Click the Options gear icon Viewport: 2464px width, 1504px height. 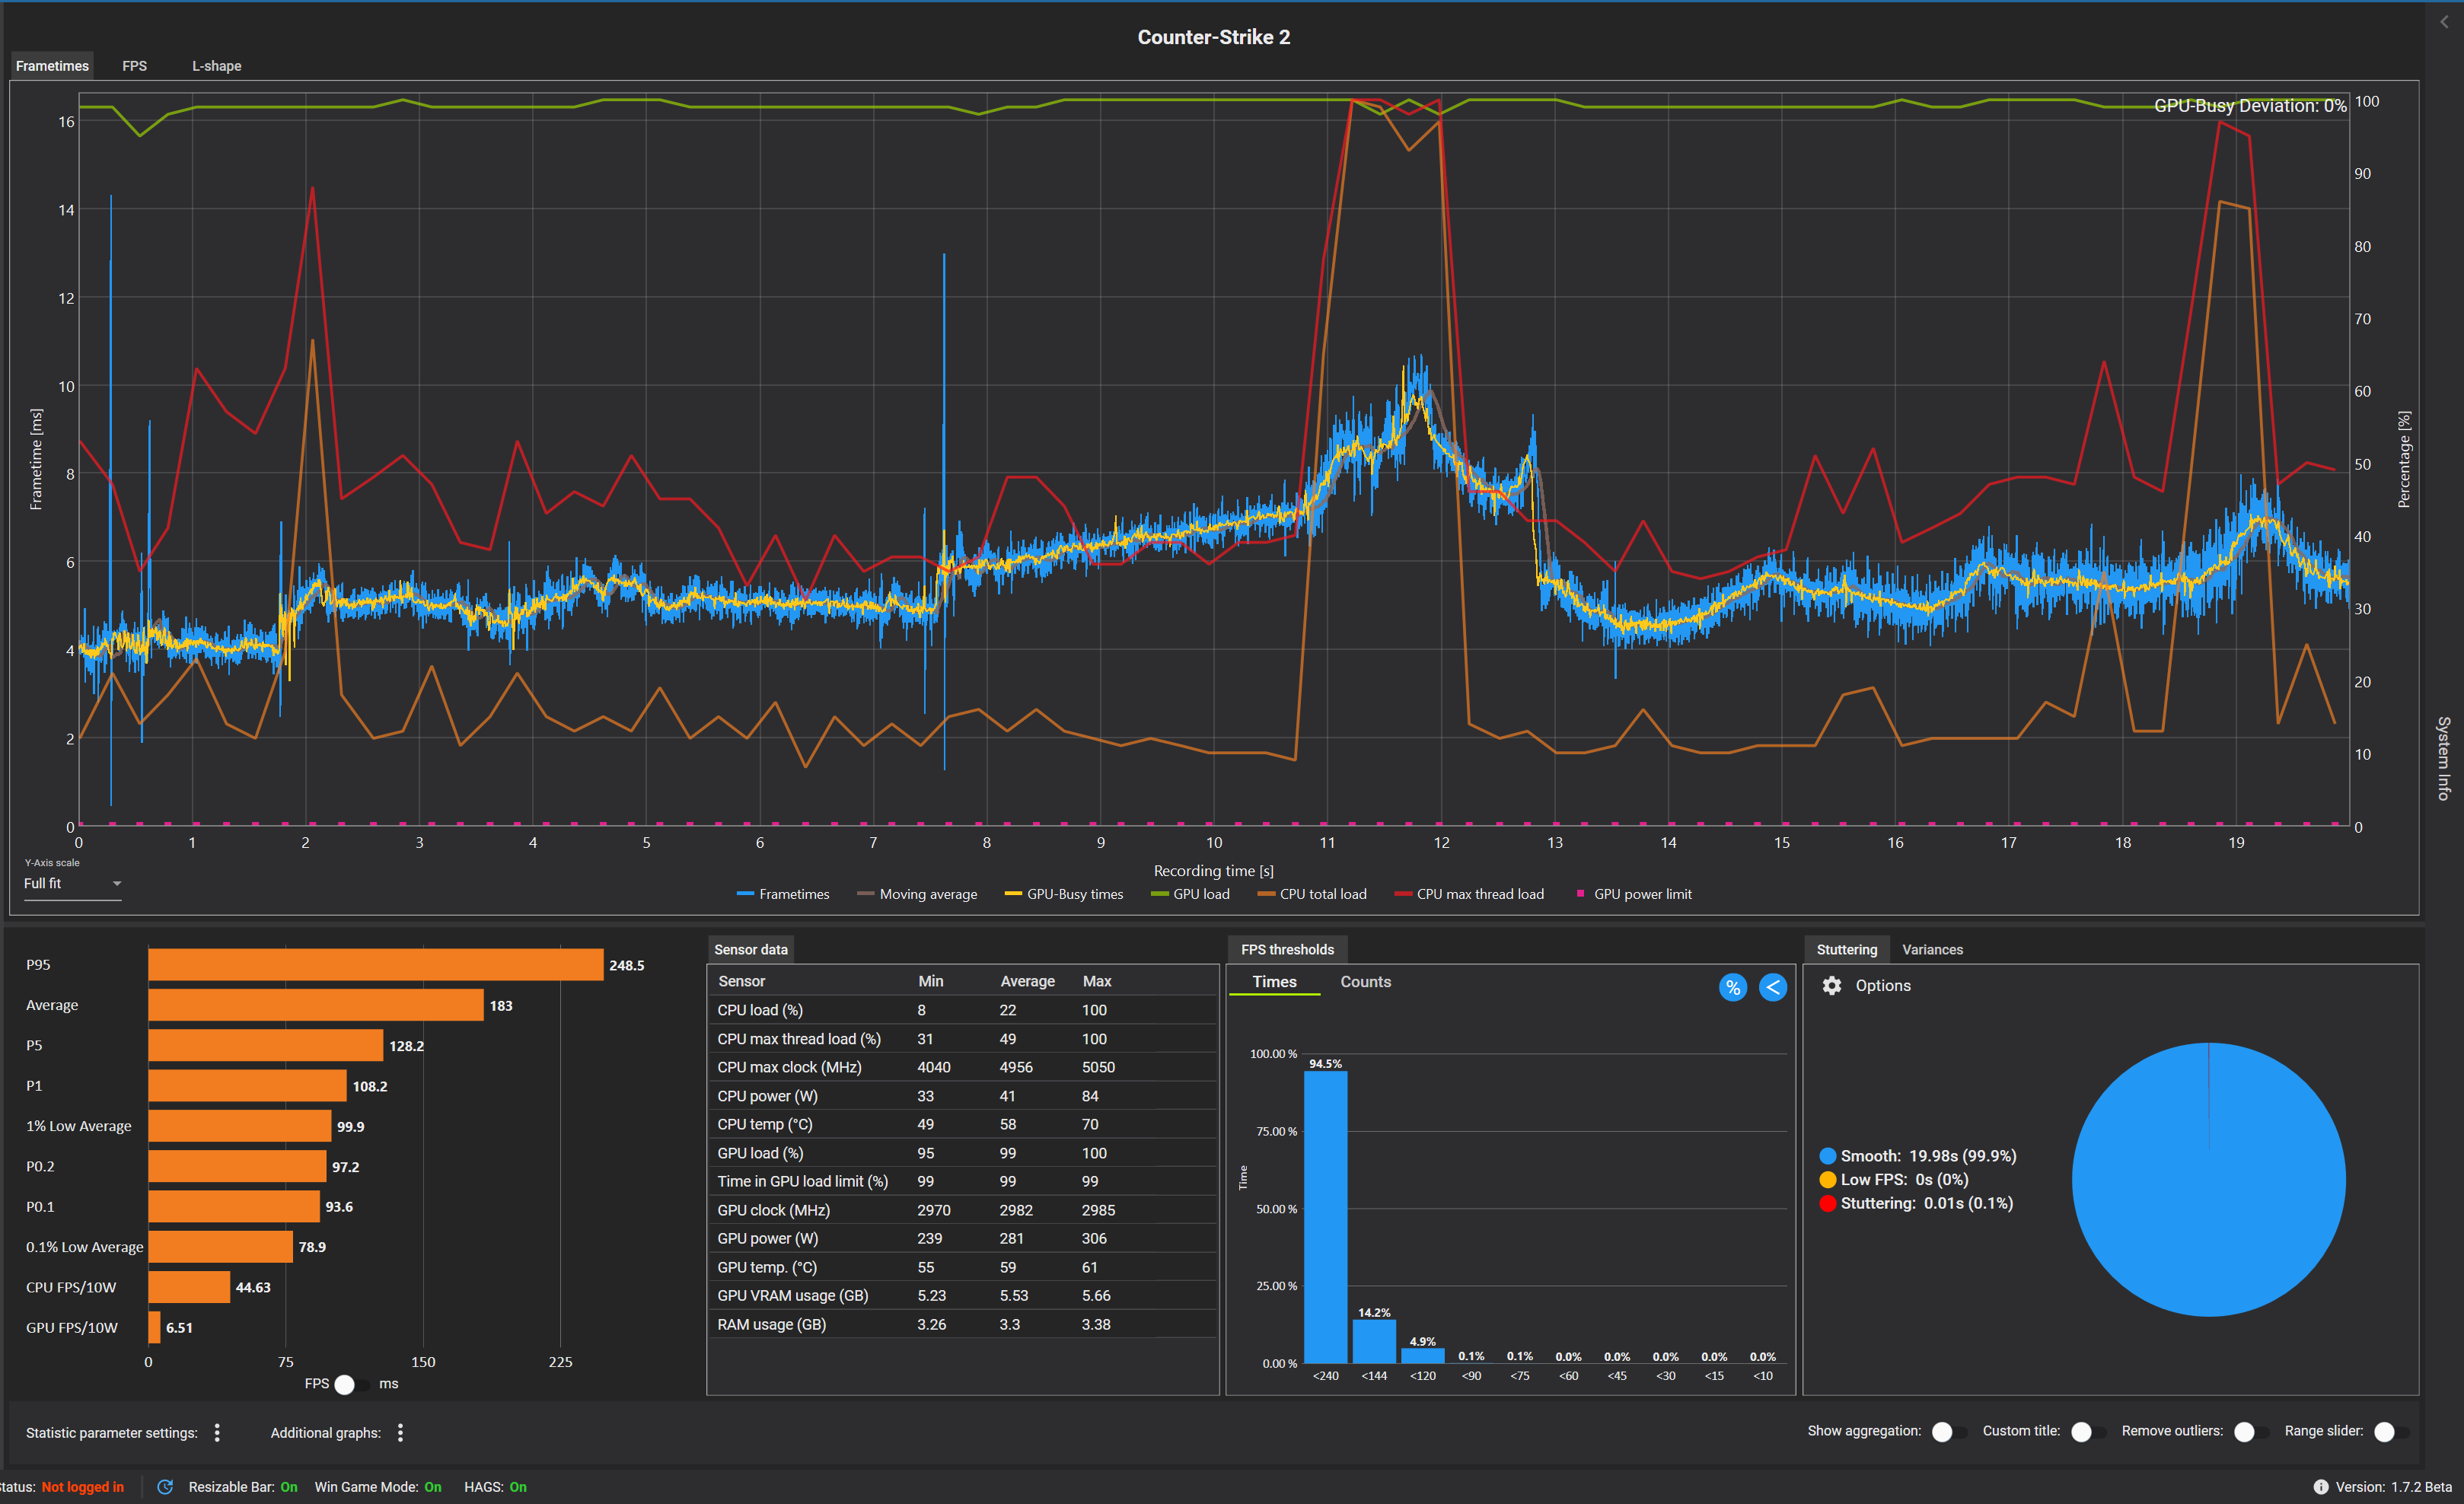pyautogui.click(x=1831, y=985)
